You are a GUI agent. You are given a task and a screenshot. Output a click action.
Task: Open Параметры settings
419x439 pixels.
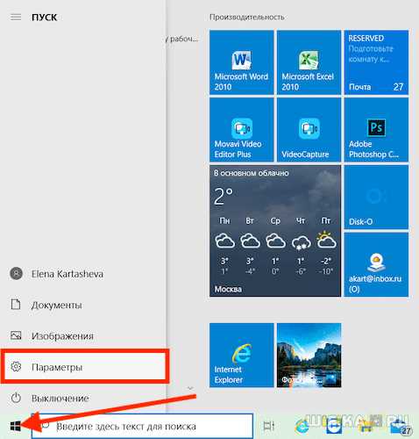(85, 367)
